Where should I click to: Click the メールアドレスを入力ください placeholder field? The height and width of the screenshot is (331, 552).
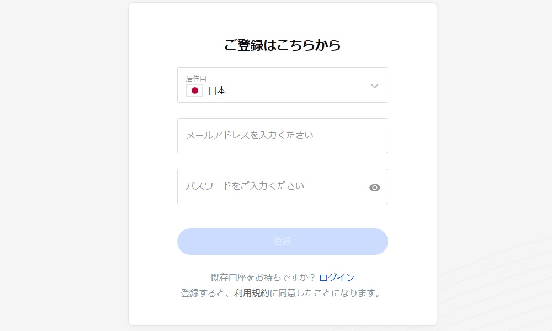283,136
